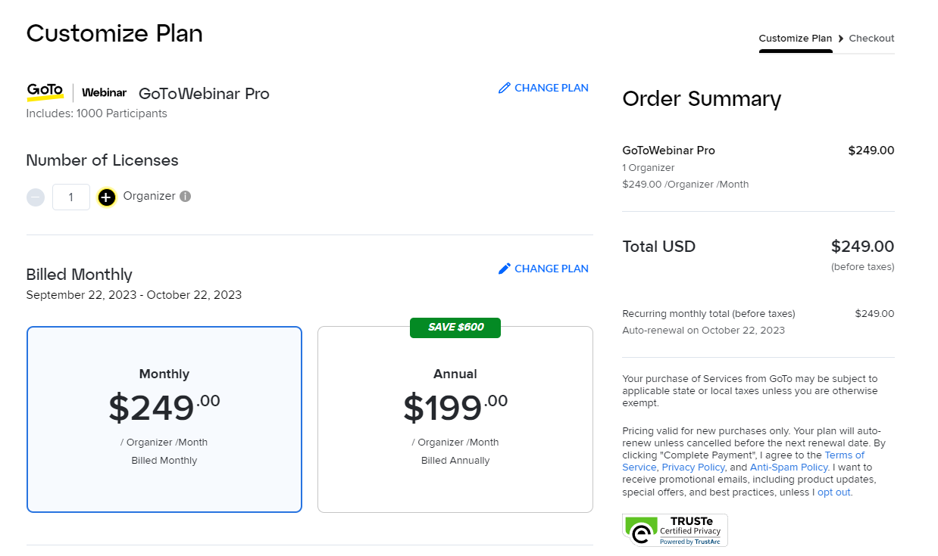Select the Monthly $249 billing card
The image size is (938, 556).
(x=164, y=419)
